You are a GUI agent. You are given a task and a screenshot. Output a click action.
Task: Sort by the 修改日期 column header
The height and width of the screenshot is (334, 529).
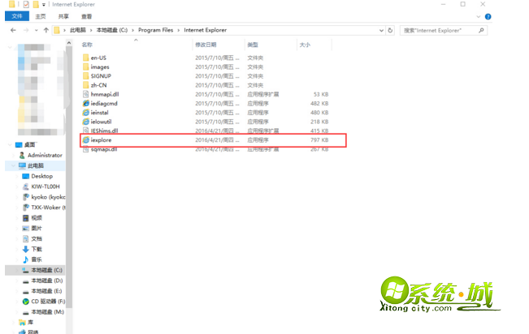click(206, 45)
